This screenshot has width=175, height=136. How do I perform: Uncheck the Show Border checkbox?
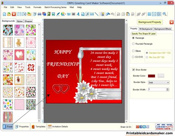point(133,70)
